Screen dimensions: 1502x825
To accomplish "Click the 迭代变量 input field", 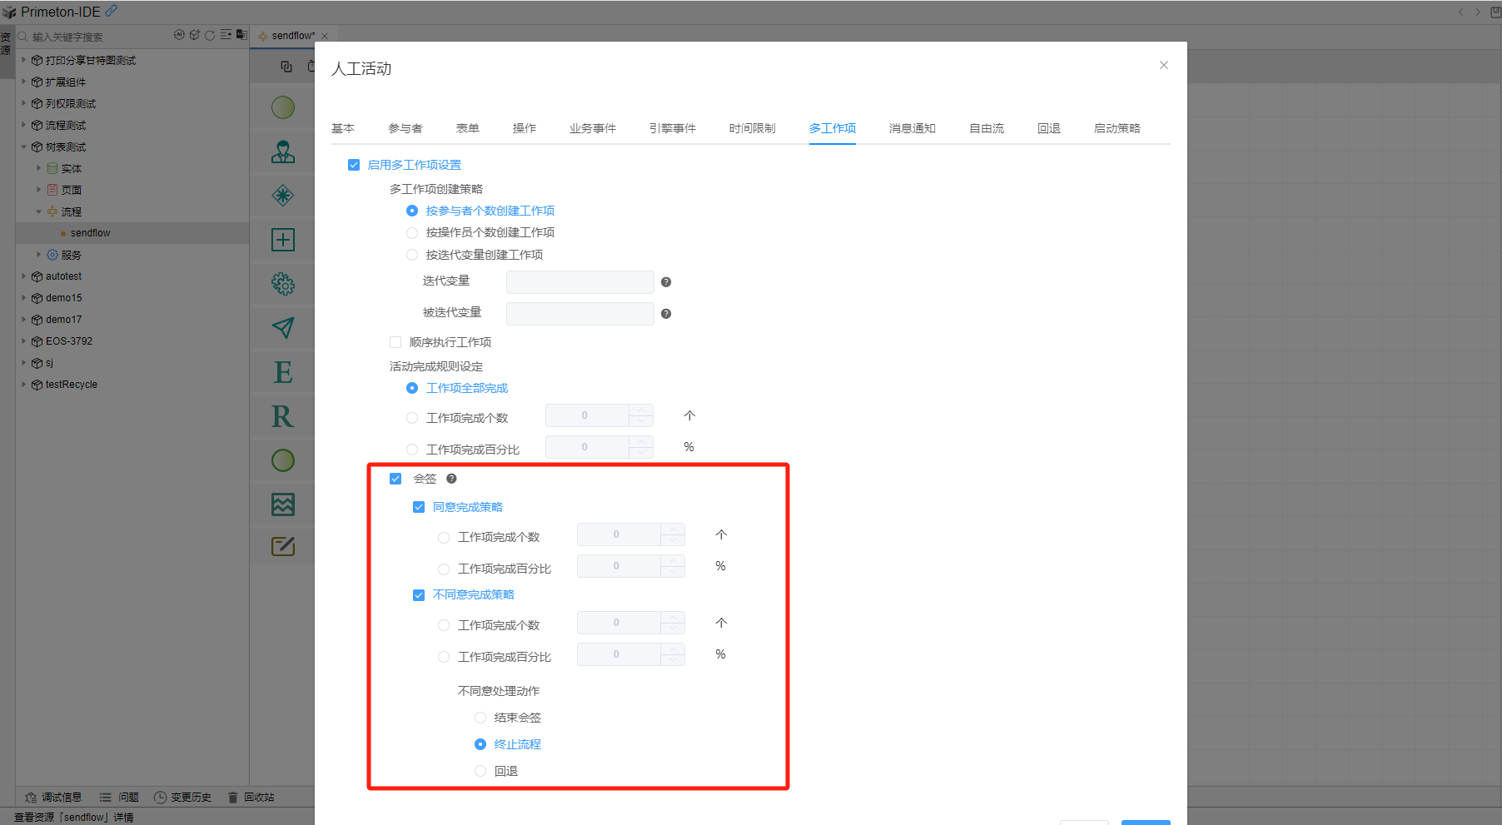I will click(x=579, y=282).
